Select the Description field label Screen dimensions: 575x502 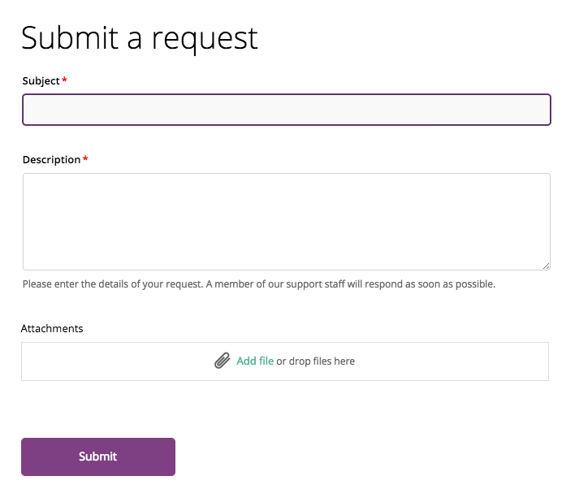click(x=51, y=160)
